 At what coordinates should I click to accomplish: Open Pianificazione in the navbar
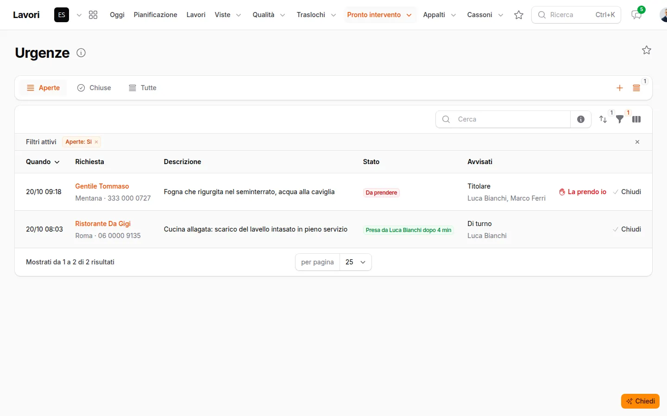pos(156,15)
